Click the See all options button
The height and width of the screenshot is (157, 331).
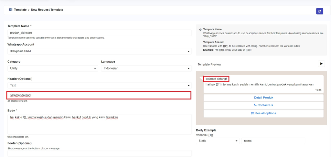click(x=263, y=113)
